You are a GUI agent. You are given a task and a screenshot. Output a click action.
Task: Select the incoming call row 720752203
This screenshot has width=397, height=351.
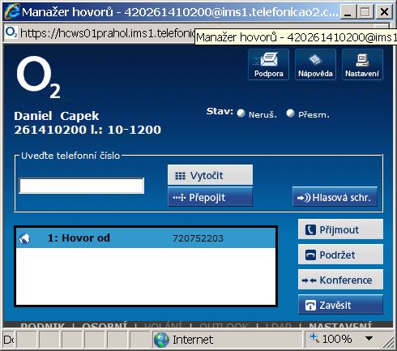[x=146, y=238]
